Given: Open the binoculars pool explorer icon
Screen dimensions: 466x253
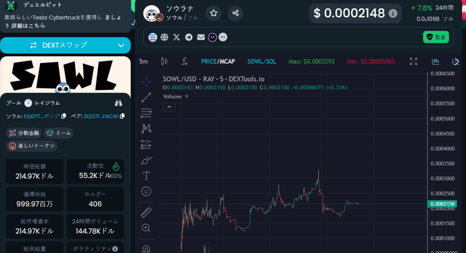Looking at the screenshot, I should point(118,103).
